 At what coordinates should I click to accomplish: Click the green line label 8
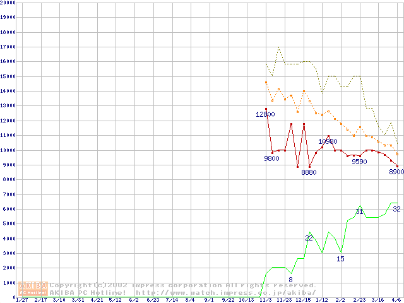tap(290, 280)
